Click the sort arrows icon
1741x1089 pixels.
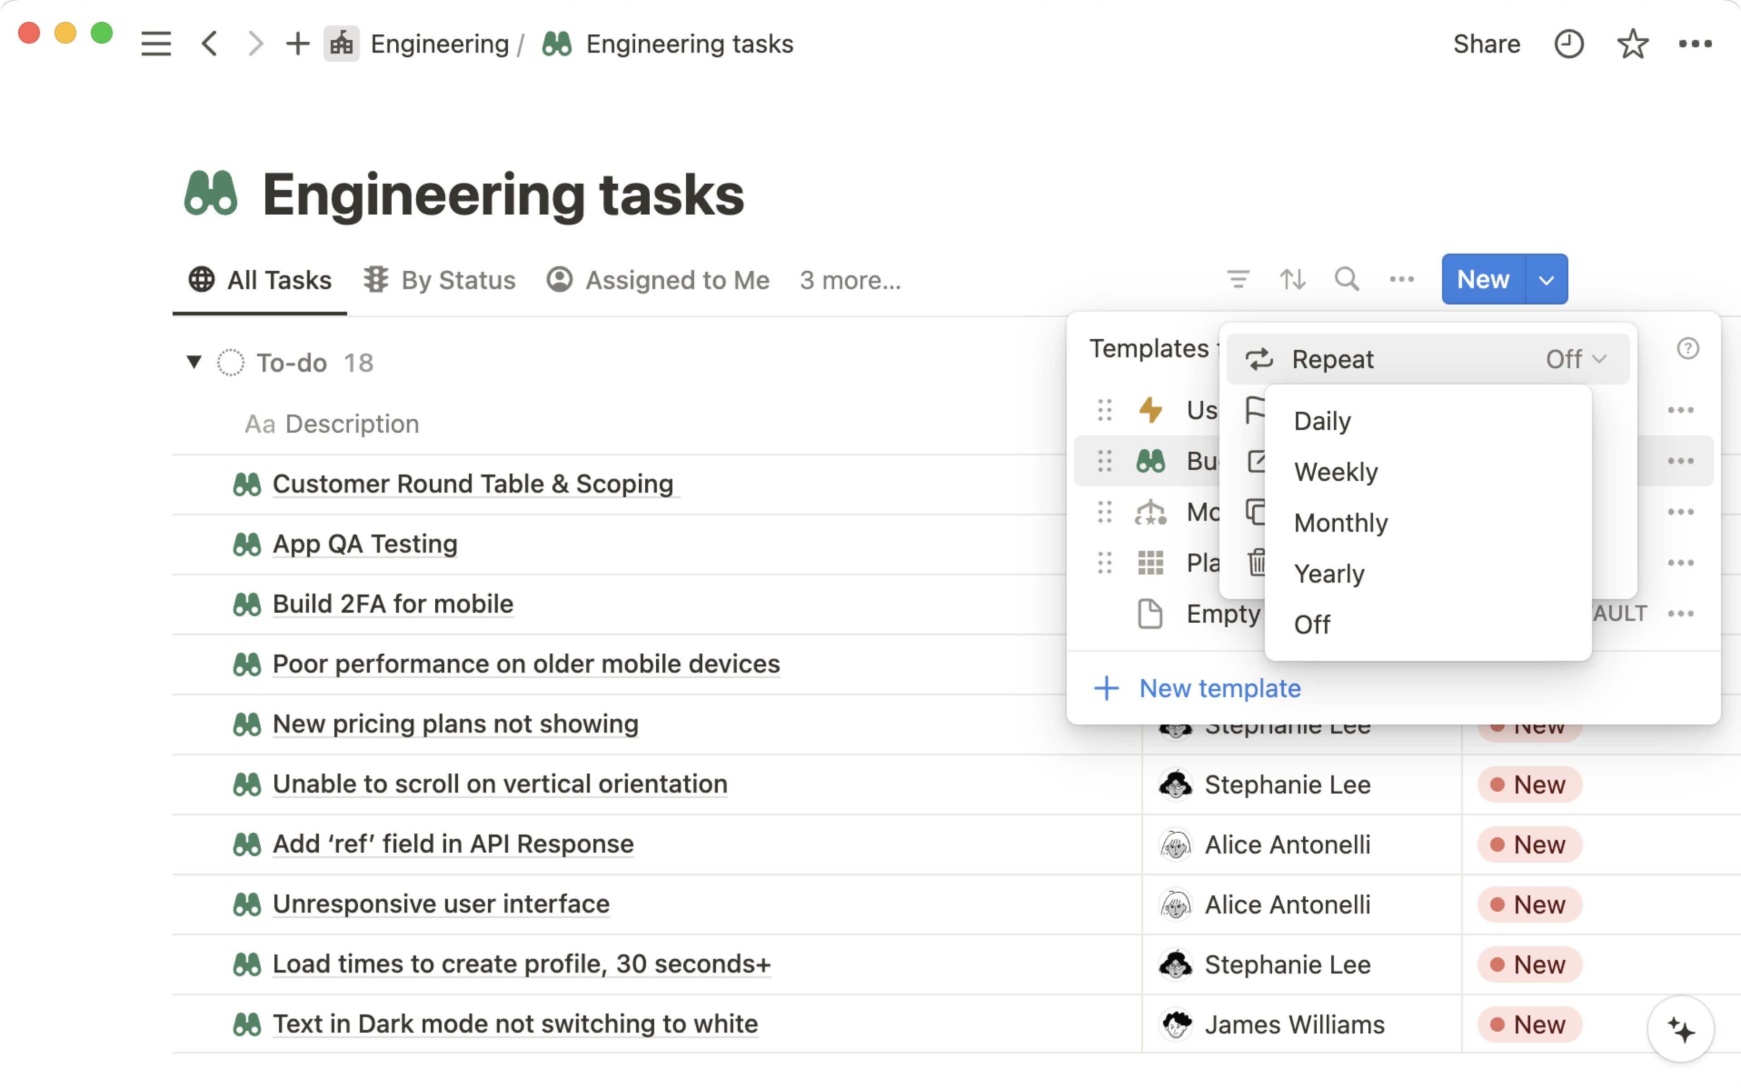coord(1293,279)
